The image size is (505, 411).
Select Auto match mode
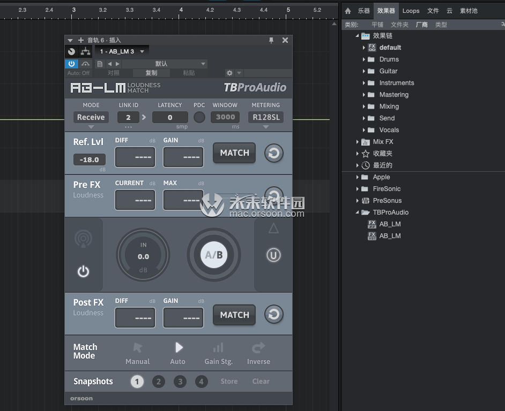[x=178, y=353]
